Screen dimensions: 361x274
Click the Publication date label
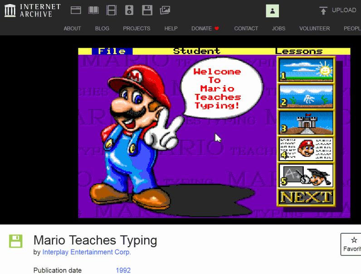pyautogui.click(x=58, y=270)
